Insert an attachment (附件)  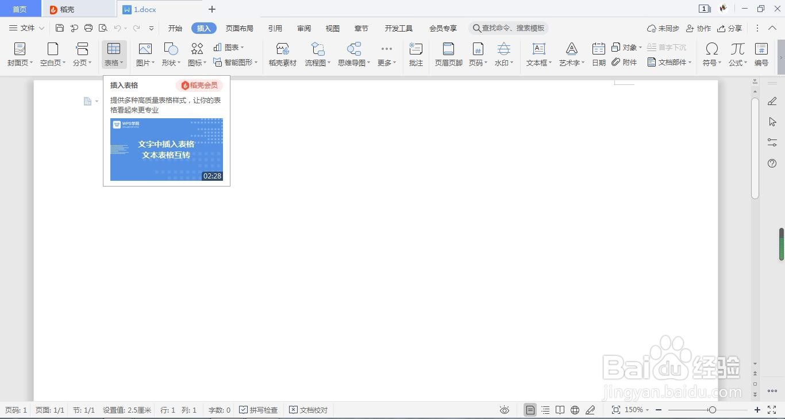625,62
